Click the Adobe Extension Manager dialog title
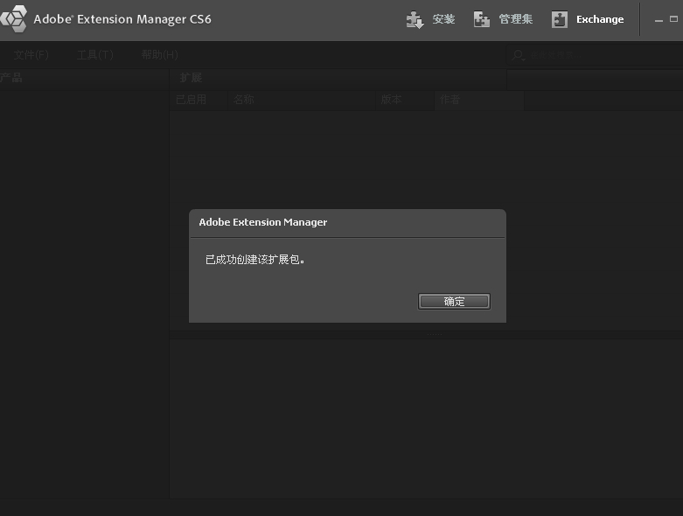 263,222
